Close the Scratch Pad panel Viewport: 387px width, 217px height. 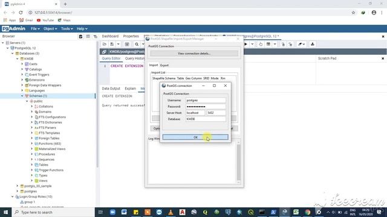click(x=383, y=58)
